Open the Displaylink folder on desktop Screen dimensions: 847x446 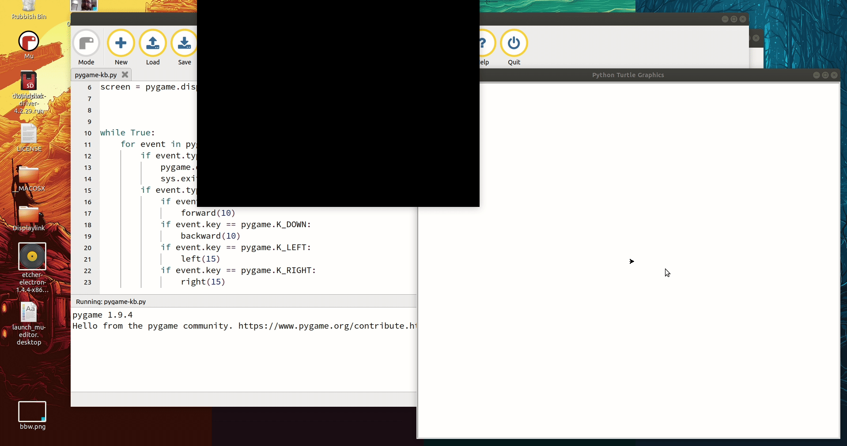(x=29, y=218)
